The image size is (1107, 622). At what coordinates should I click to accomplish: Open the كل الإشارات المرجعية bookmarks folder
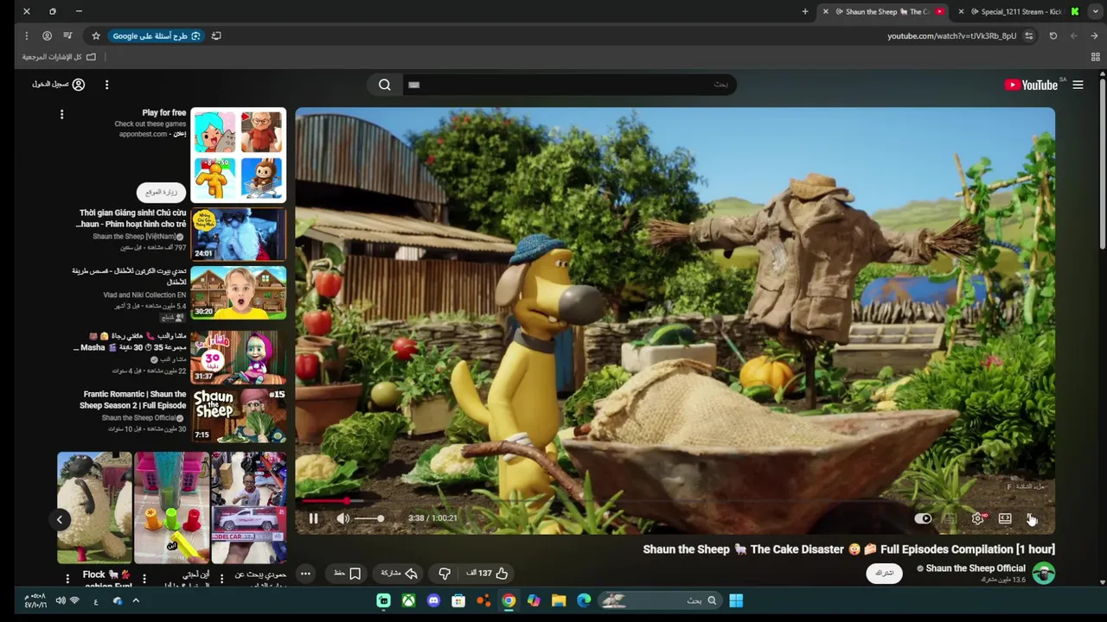click(x=59, y=57)
